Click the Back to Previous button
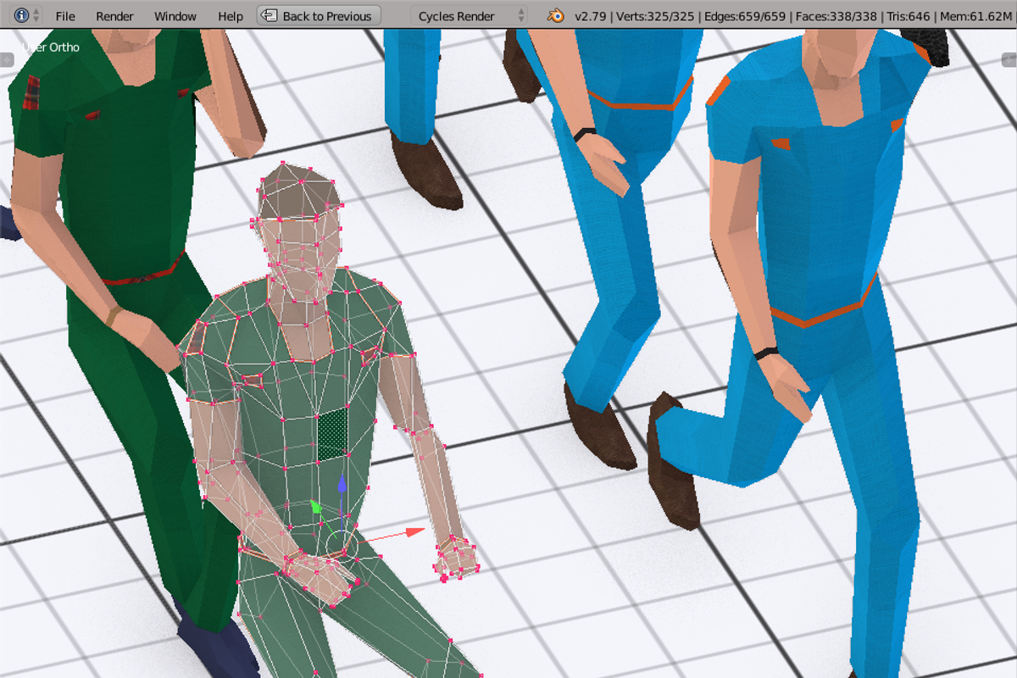Viewport: 1017px width, 678px height. 319,15
